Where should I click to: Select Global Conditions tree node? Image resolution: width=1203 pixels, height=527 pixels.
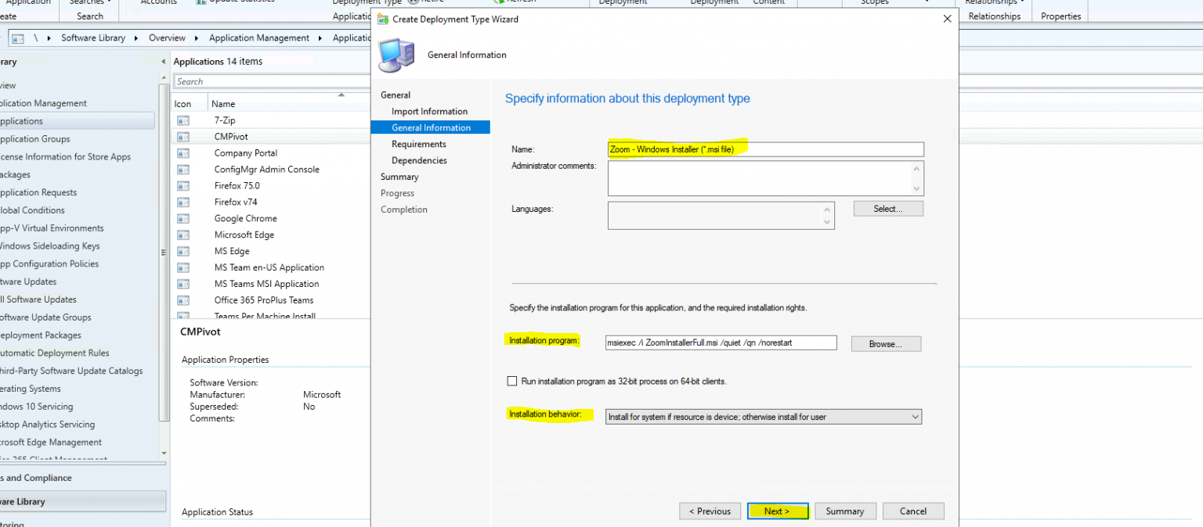tap(32, 210)
